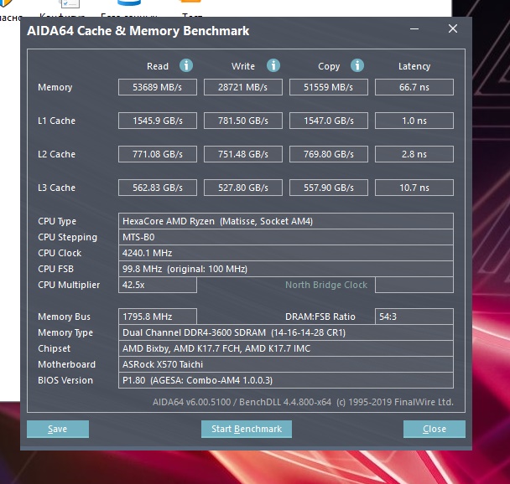Click L3 Cache Latency value 10.7 ns
The width and height of the screenshot is (510, 484).
coord(414,188)
